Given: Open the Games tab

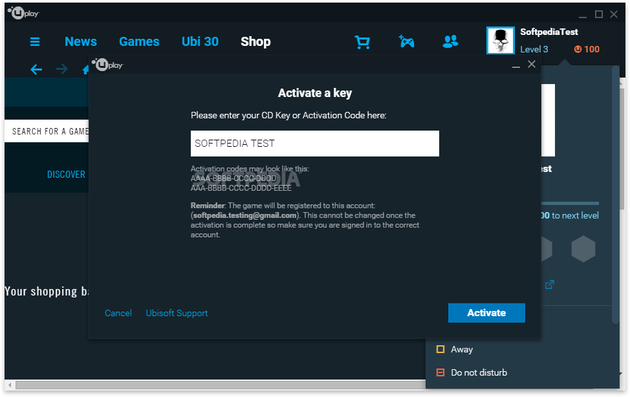Looking at the screenshot, I should tap(139, 41).
